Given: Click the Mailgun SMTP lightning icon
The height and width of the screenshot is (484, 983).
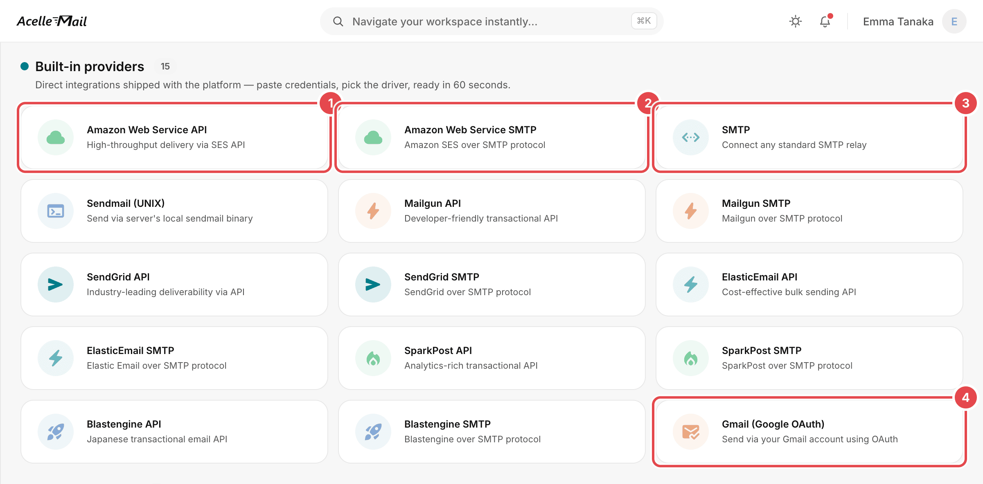Looking at the screenshot, I should click(691, 211).
